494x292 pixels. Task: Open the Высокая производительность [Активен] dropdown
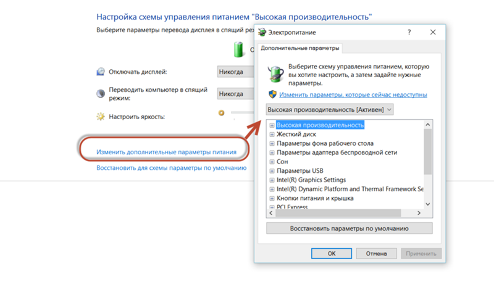[x=330, y=110]
